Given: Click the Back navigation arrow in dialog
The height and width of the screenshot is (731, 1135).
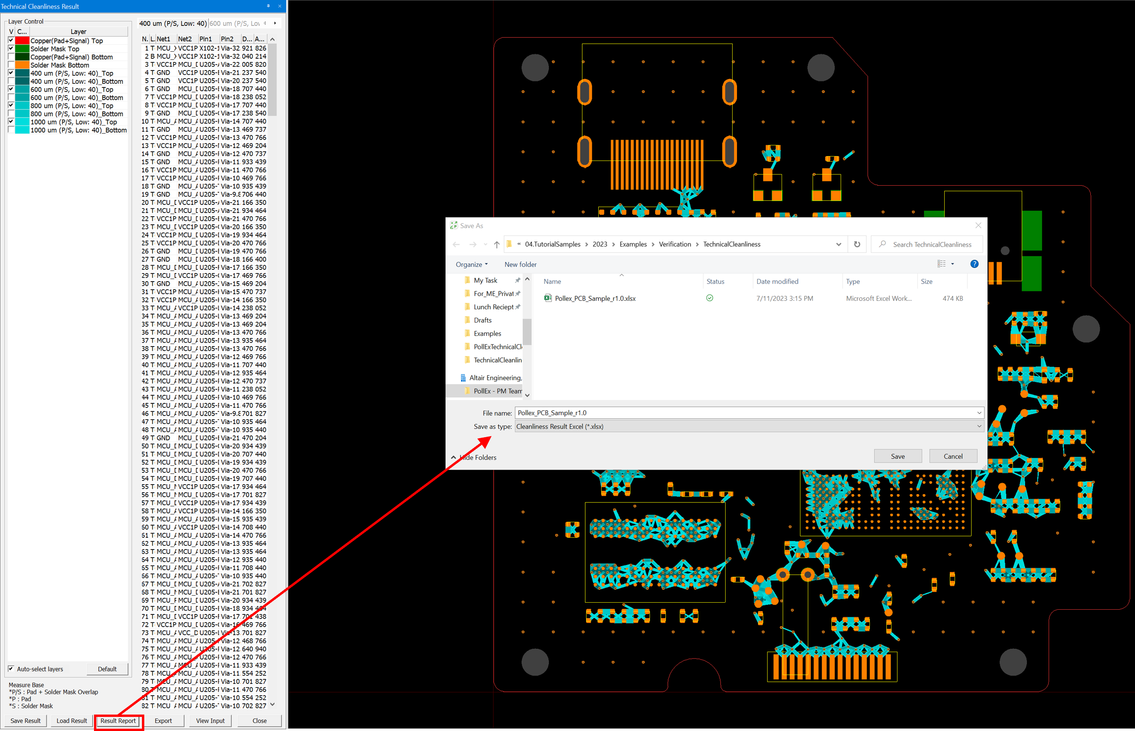Looking at the screenshot, I should (x=456, y=244).
